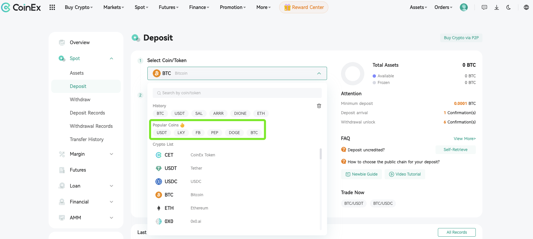Screen dimensions: 533x239
Task: Collapse the Spot sidebar section chevron
Action: tap(111, 58)
